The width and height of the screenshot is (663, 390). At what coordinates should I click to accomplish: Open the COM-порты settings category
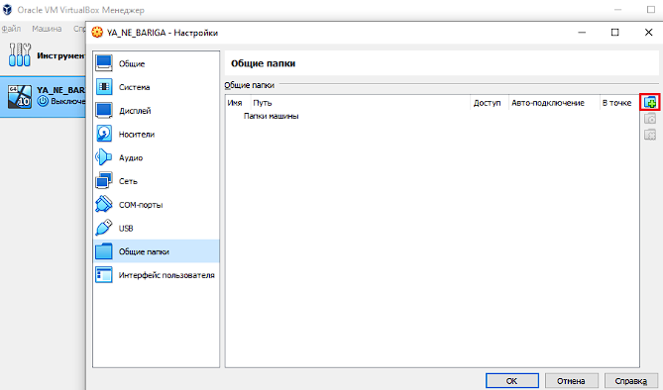[x=156, y=205]
